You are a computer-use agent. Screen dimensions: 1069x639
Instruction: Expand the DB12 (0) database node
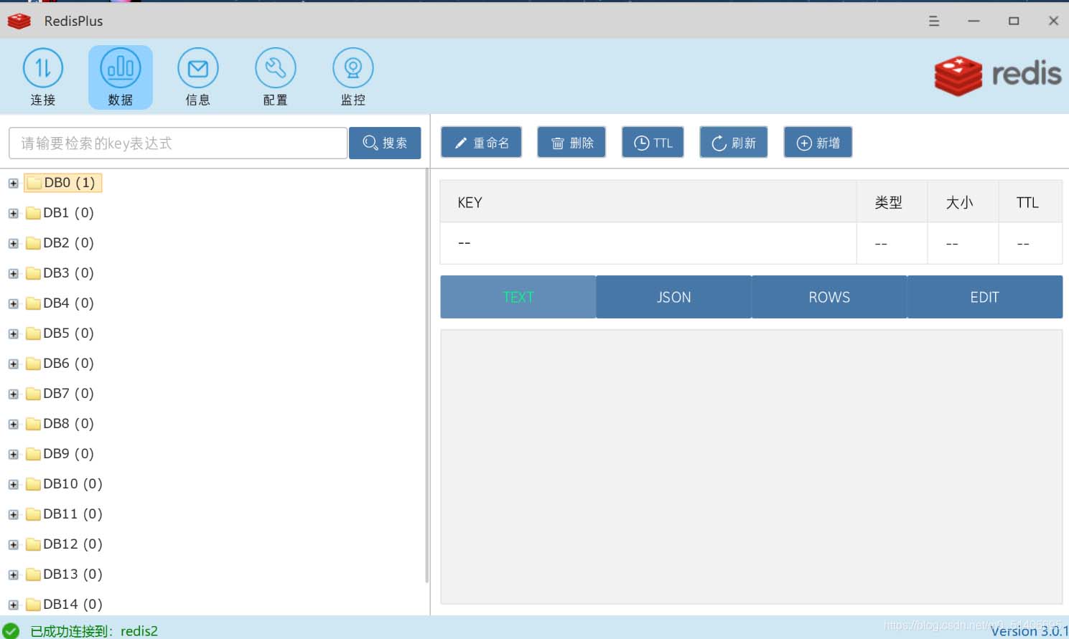coord(13,545)
